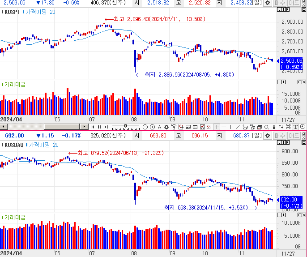Click the clock icon in toolbar
Image resolution: width=307 pixels, height=257 pixels.
tap(303, 127)
